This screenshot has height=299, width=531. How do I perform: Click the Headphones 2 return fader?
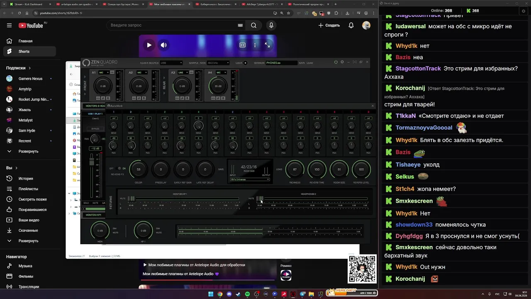pyautogui.click(x=260, y=199)
